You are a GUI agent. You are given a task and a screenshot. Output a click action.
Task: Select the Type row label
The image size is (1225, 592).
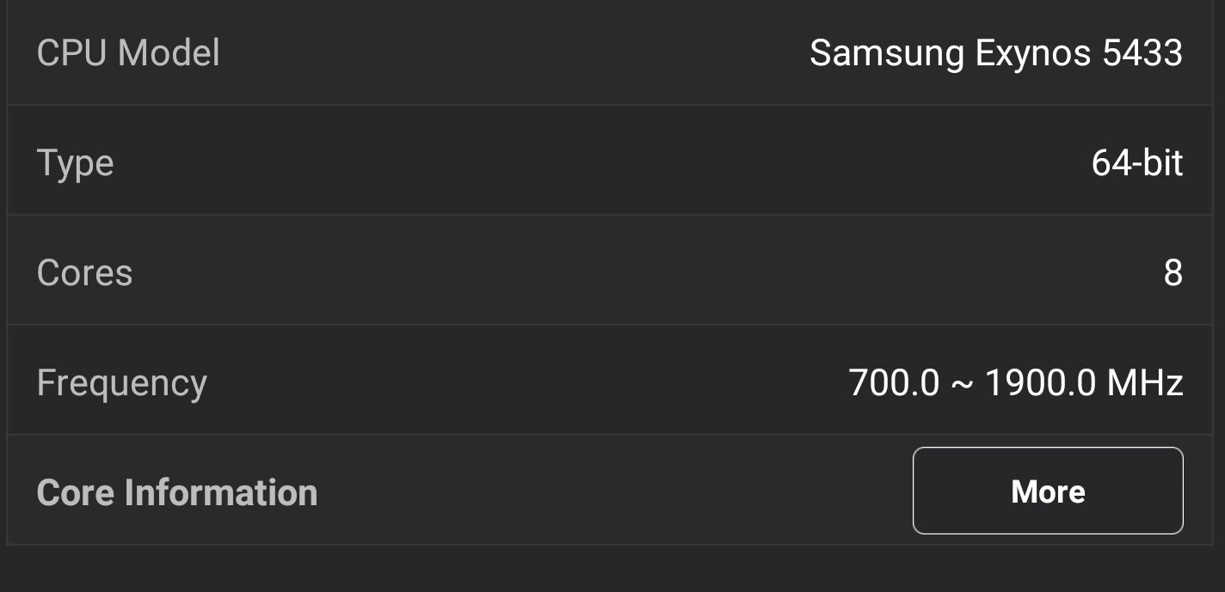(75, 163)
